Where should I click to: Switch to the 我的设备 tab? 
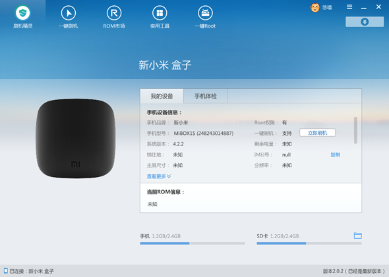(162, 96)
